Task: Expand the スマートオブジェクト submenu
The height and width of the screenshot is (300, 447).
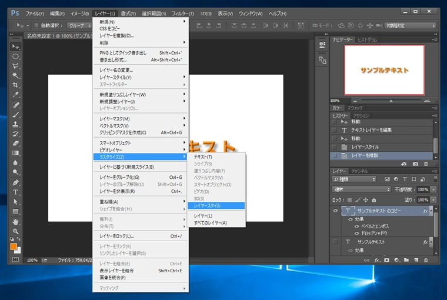Action: (141, 143)
